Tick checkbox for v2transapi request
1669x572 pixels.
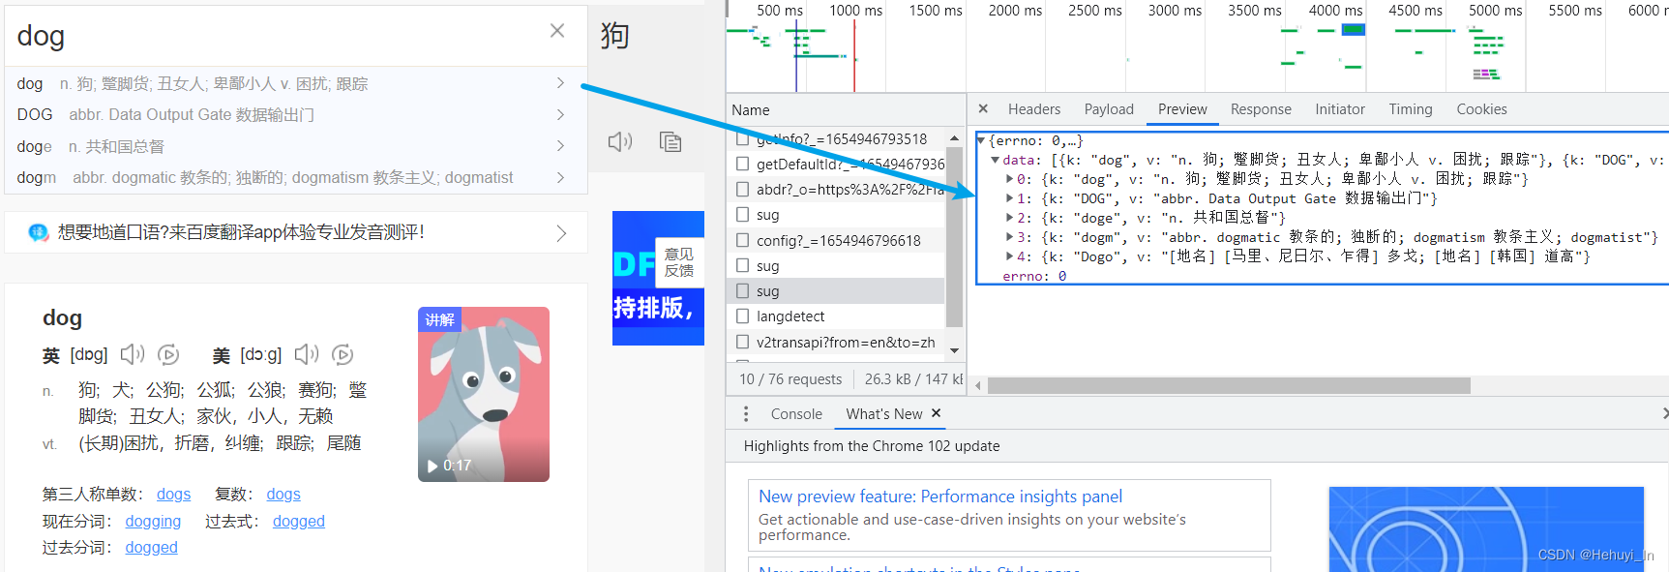pyautogui.click(x=743, y=342)
